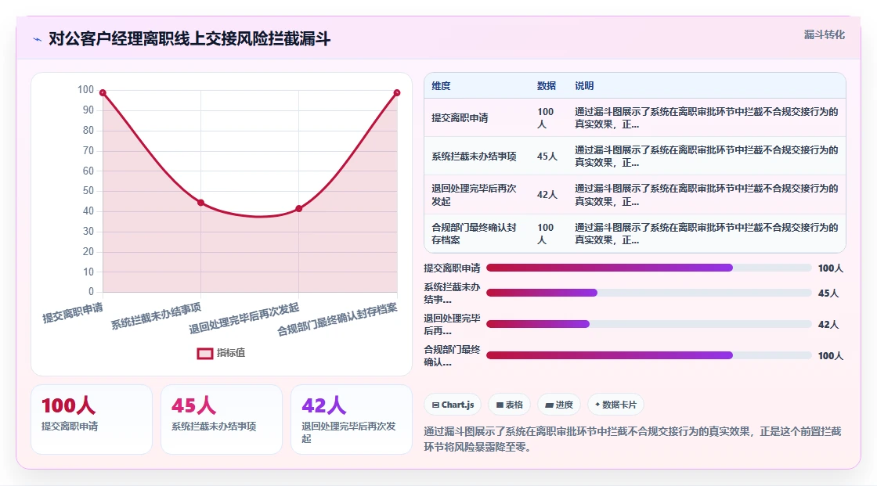This screenshot has width=877, height=486.
Task: Click the 合规部门最终确认... progress bar
Action: pyautogui.click(x=649, y=355)
